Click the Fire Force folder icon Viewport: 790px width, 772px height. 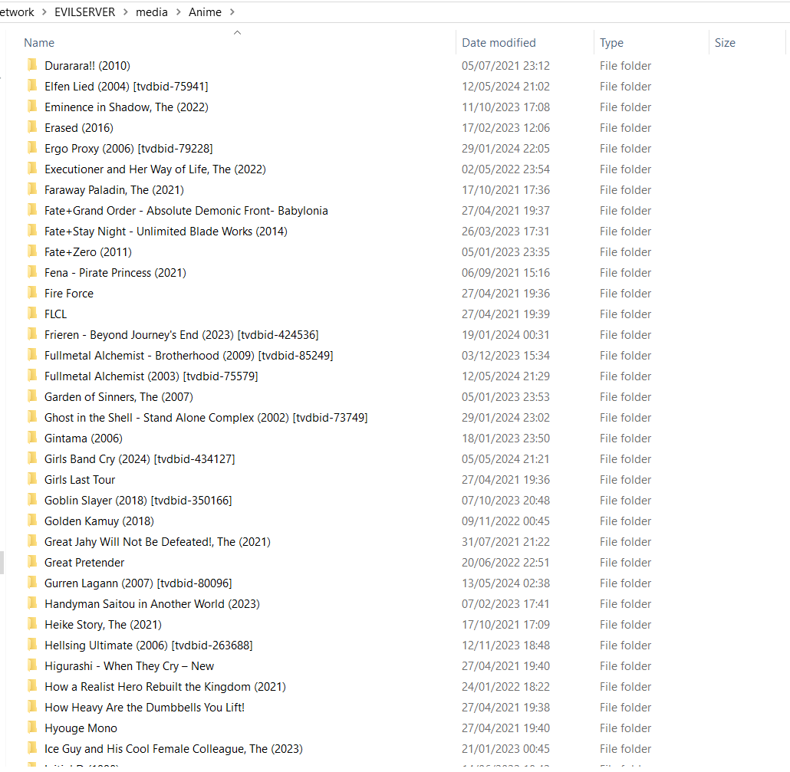[x=32, y=292]
